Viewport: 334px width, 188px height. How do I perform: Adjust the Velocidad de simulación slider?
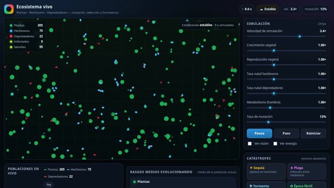tap(287, 37)
